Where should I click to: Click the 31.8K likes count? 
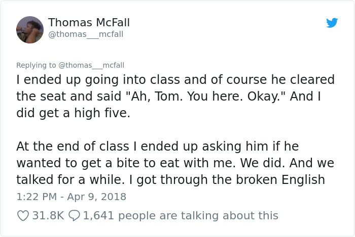48,216
